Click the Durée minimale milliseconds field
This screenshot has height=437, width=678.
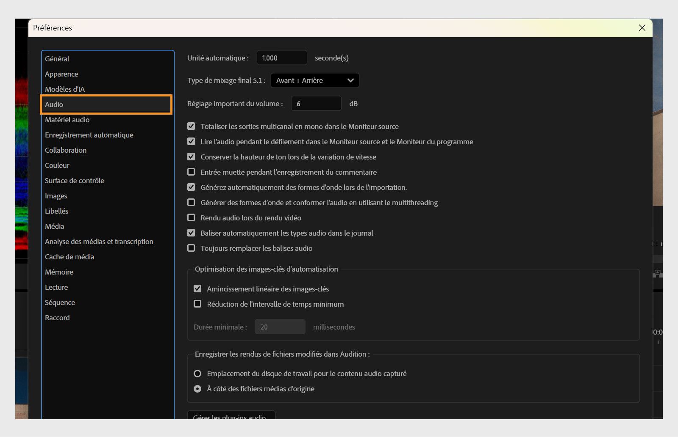point(280,327)
